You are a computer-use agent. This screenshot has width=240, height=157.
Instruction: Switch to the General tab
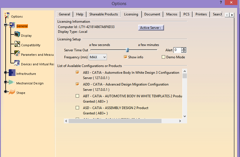(64, 14)
